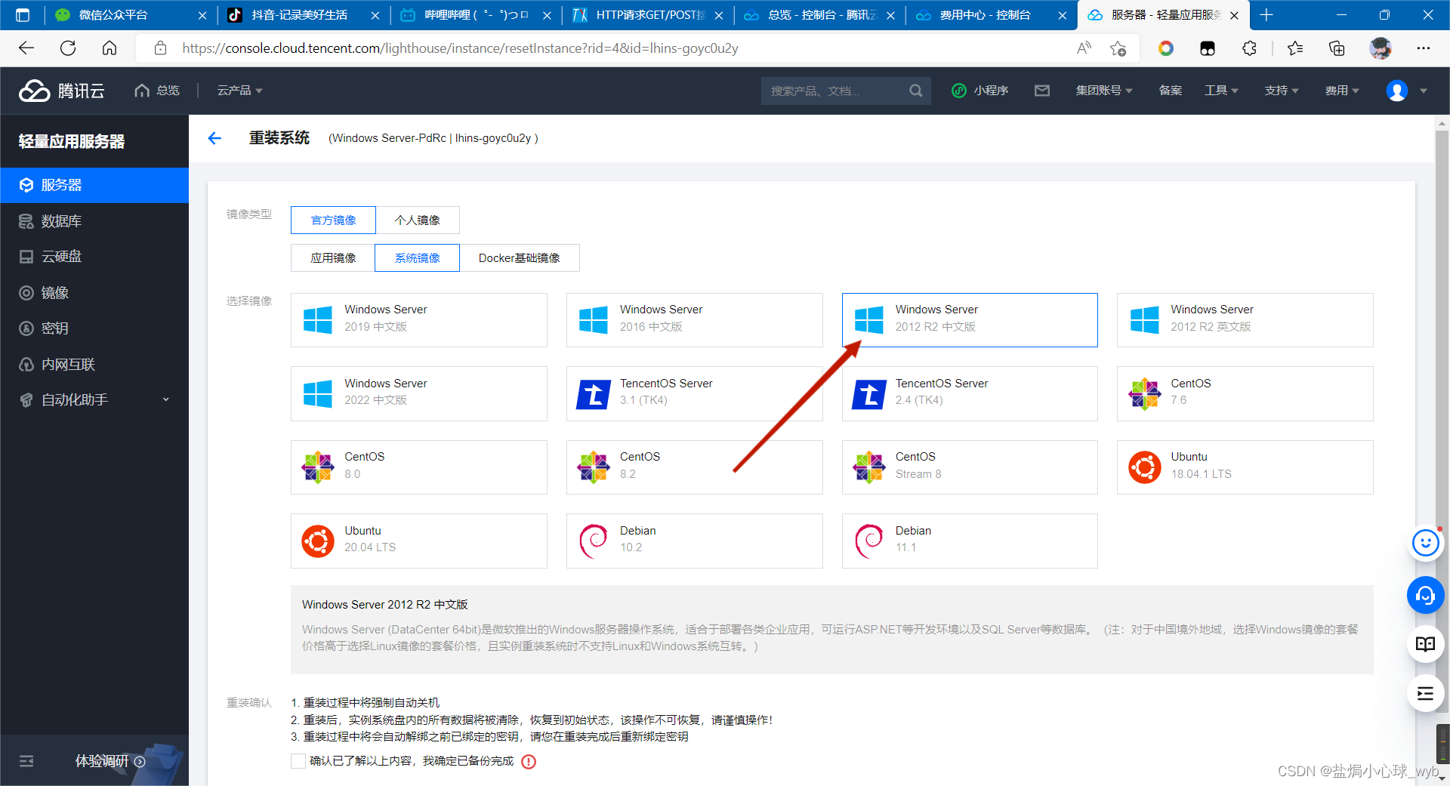The image size is (1450, 786).
Task: Select 个人镜像 image type
Action: coord(418,220)
